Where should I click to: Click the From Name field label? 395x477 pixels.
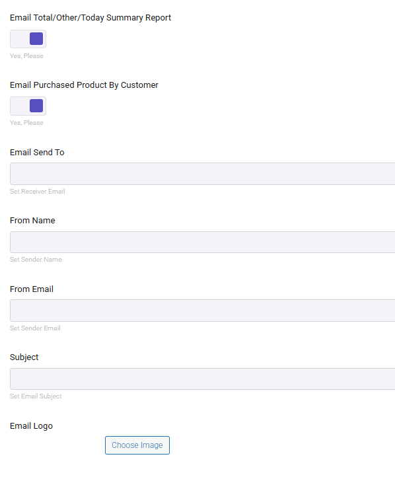point(32,221)
